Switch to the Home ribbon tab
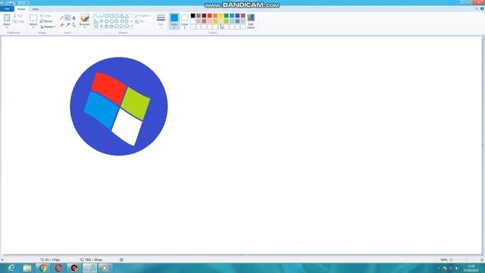 click(21, 9)
